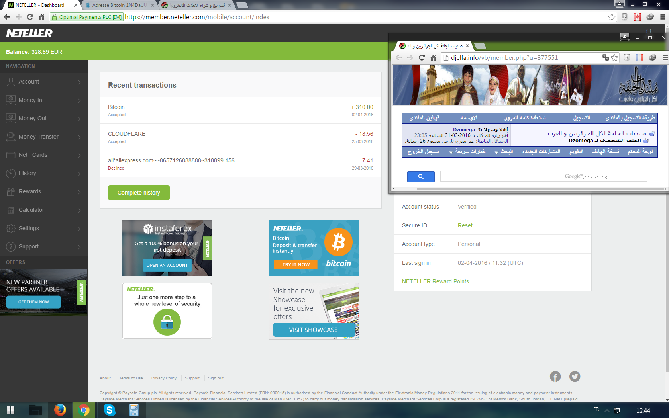The image size is (669, 418).
Task: Click the Rewards gift icon in sidebar
Action: 11,192
